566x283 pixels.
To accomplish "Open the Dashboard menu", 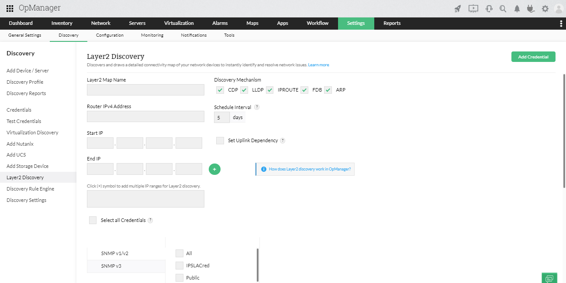I will click(x=21, y=23).
